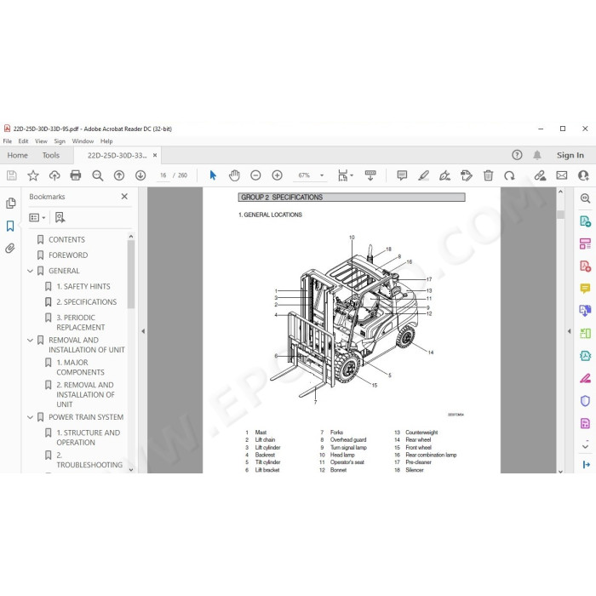596x596 pixels.
Task: Open the Comment tool in right pane
Action: click(x=586, y=289)
